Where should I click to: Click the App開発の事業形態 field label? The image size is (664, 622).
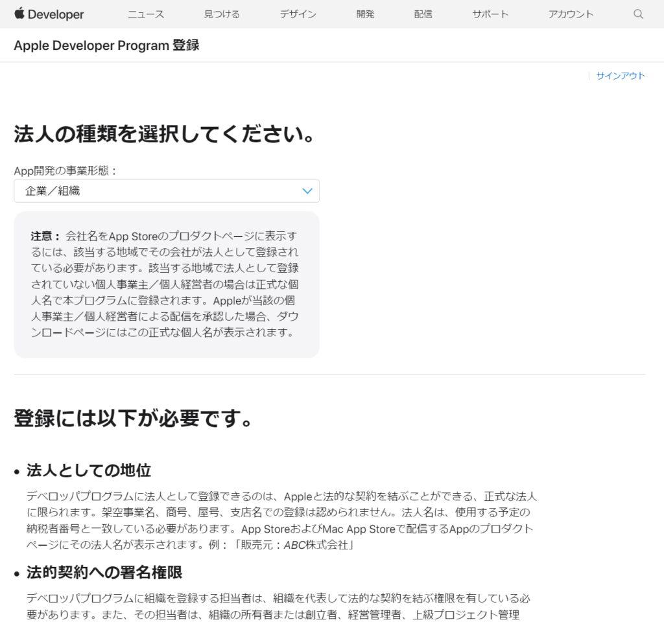(65, 170)
